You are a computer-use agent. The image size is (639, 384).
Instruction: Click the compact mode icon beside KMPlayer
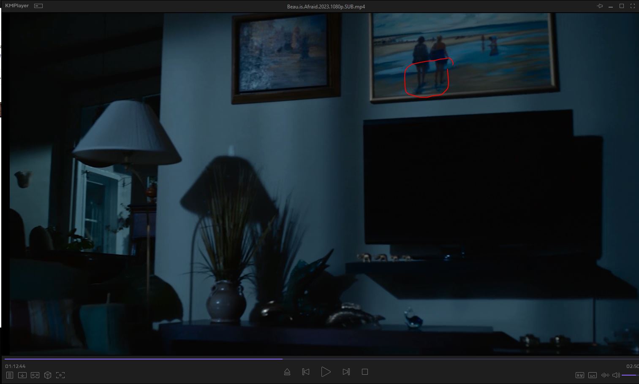pyautogui.click(x=38, y=6)
